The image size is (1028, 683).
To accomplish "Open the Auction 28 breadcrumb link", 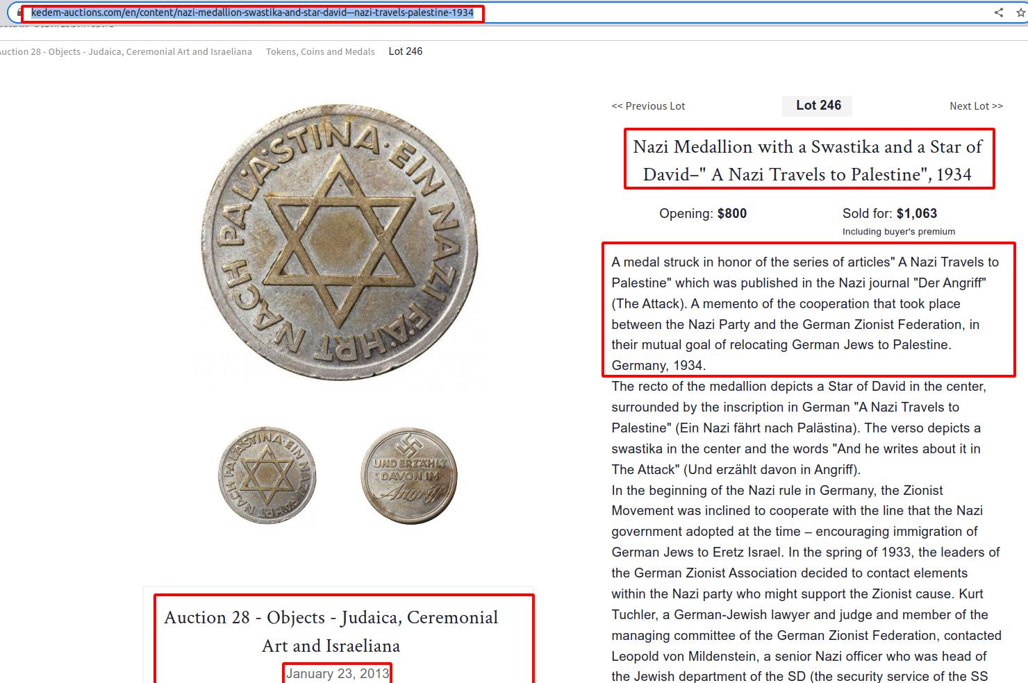I will click(125, 52).
